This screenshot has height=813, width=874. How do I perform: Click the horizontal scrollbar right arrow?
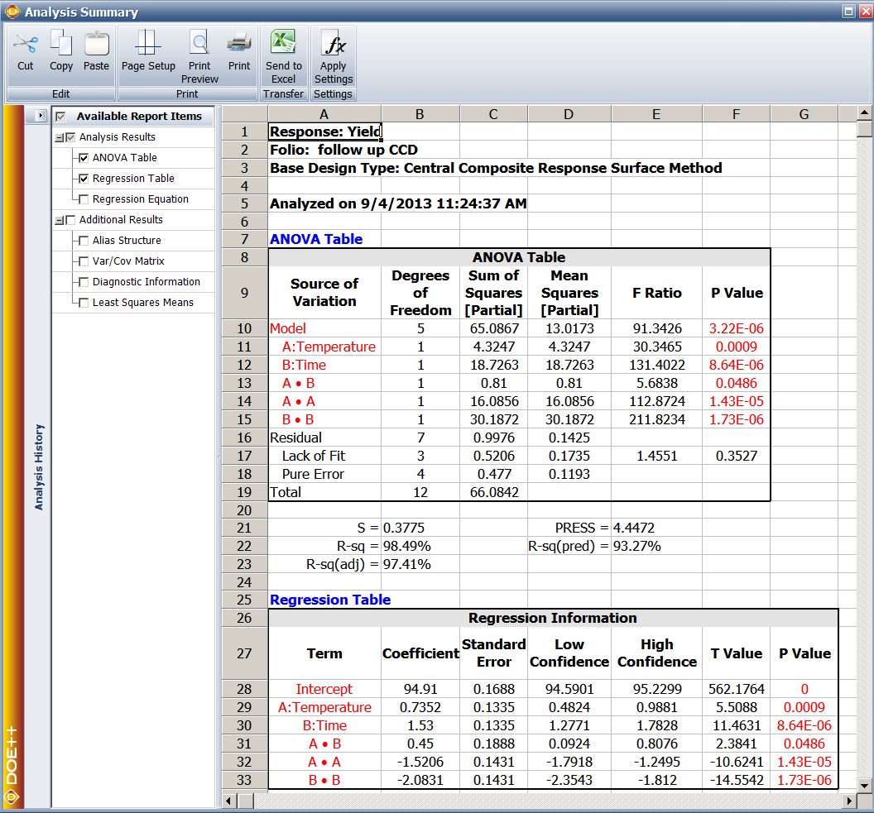(848, 801)
